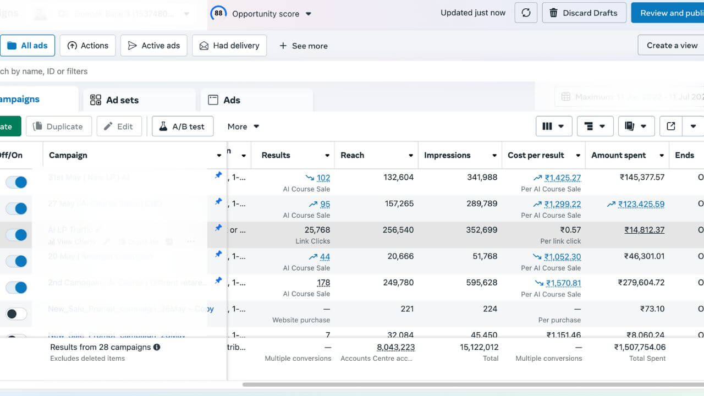This screenshot has width=704, height=396.
Task: Expand the More dropdown menu
Action: coord(243,127)
